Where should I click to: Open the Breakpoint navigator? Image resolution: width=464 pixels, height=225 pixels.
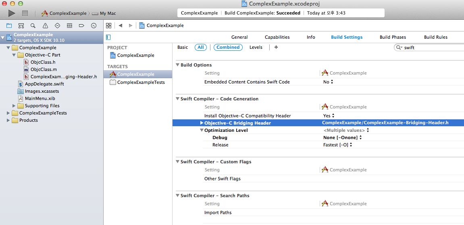click(82, 25)
